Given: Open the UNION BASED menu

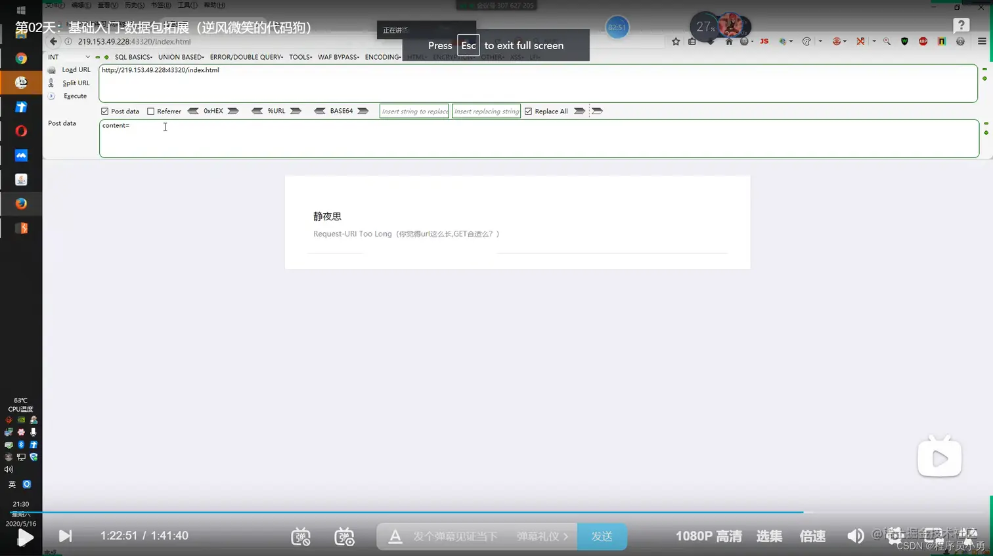Looking at the screenshot, I should [x=181, y=57].
